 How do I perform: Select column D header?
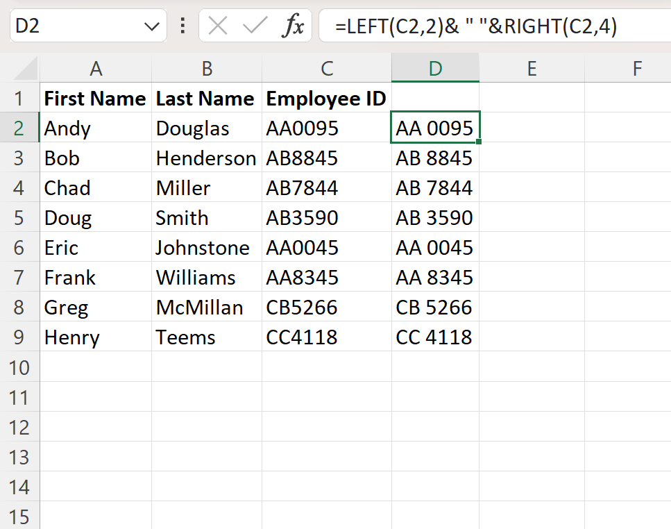point(435,68)
